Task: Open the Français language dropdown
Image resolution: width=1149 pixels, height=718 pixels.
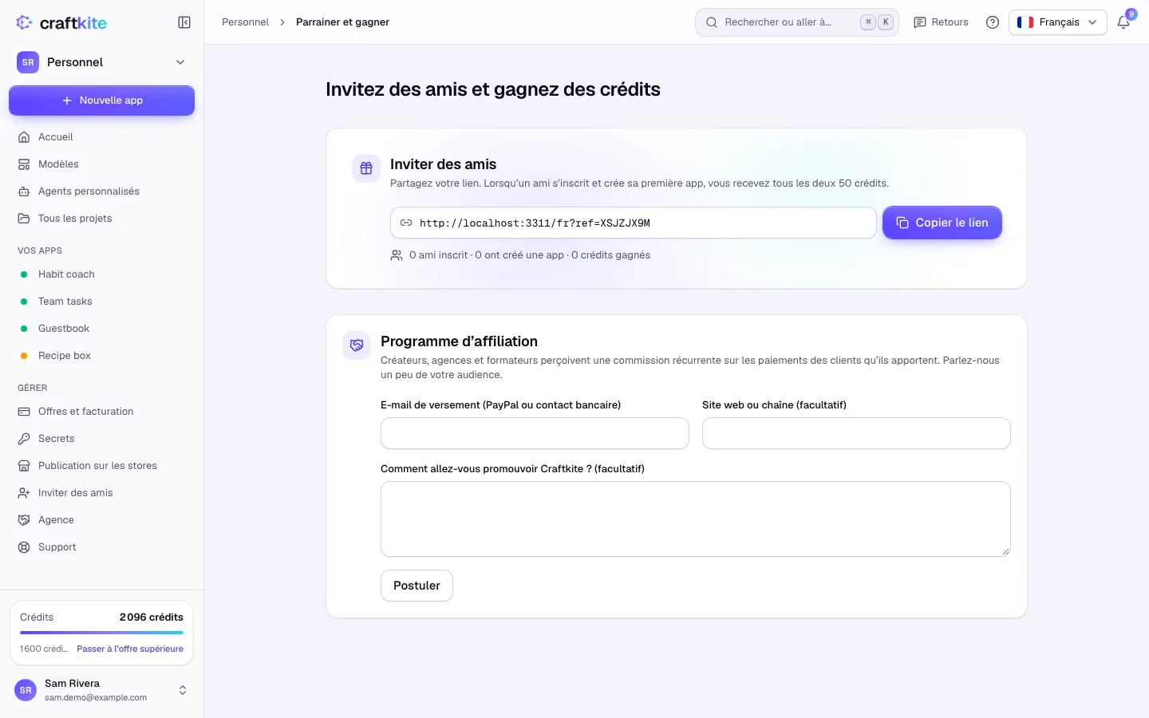Action: point(1058,22)
